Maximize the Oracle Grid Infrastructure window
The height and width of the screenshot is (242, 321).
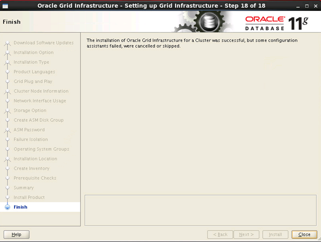point(307,6)
